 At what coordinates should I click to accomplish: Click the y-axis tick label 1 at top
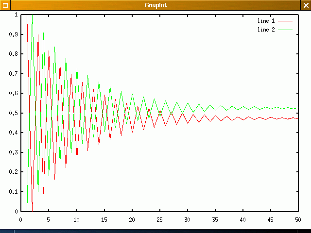pos(16,15)
